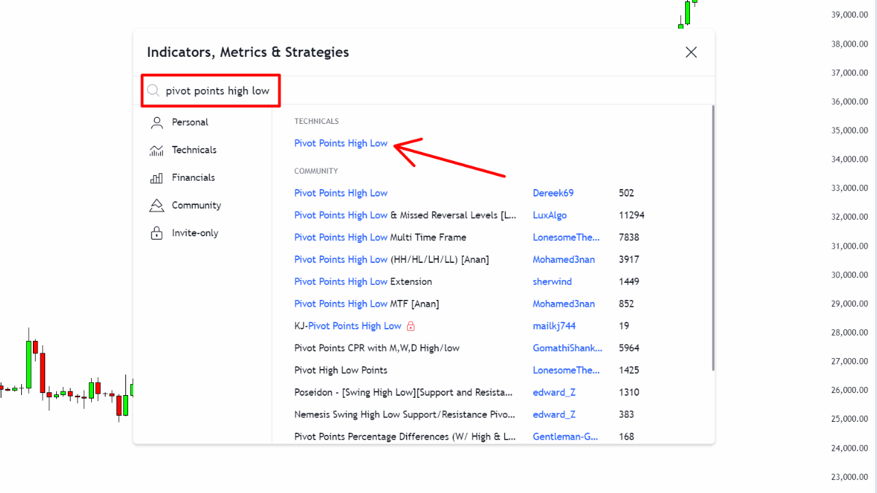This screenshot has height=493, width=877.
Task: Click the Invite-only padlock icon
Action: (x=156, y=232)
